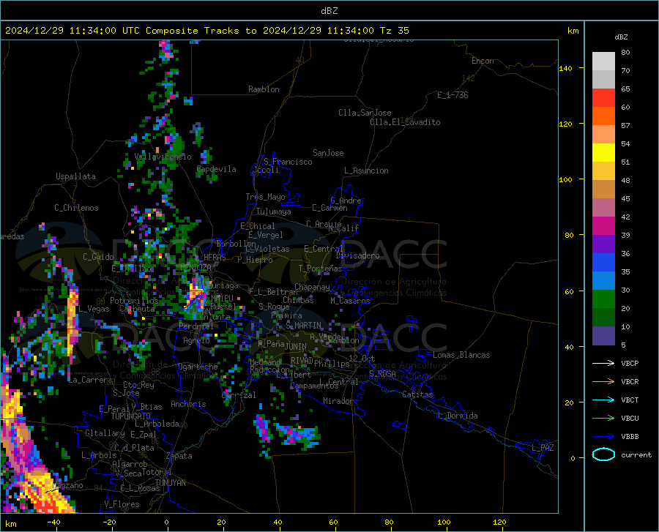Click the Uspallata place label
This screenshot has width=659, height=532.
(x=75, y=176)
